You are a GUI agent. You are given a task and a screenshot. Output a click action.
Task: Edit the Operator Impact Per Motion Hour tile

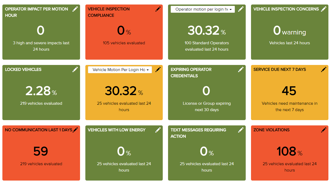(75, 9)
